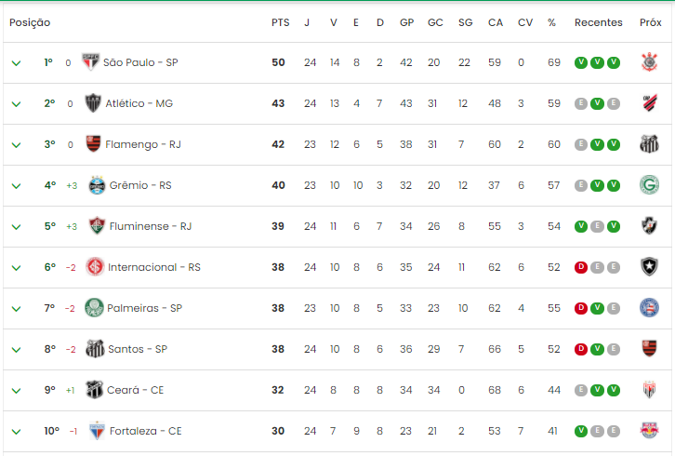Click the Atlético-MG club crest
Screen dimensions: 675x456
pos(93,103)
